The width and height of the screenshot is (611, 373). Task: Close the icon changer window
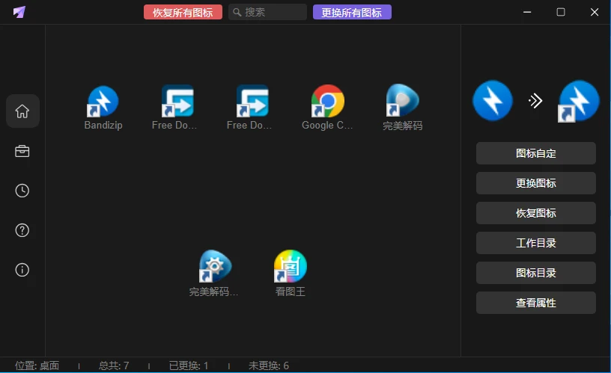pos(595,12)
